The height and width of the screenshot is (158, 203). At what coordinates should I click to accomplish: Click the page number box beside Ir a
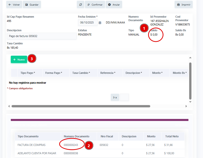[x=124, y=97]
